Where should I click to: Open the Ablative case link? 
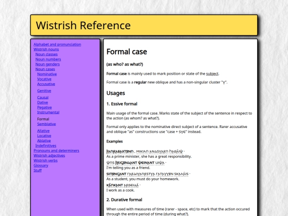click(x=44, y=141)
